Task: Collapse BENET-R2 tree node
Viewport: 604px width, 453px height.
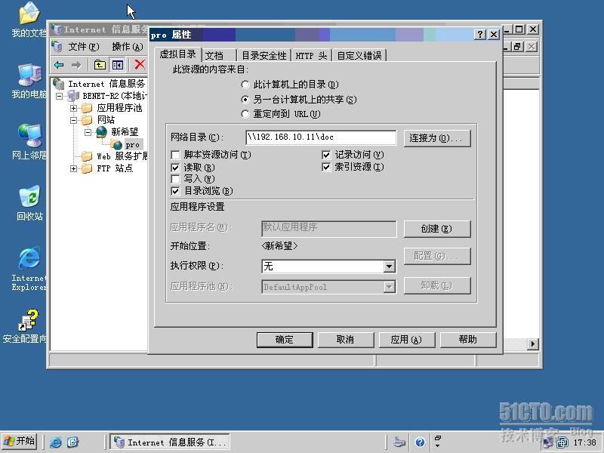Action: click(59, 96)
